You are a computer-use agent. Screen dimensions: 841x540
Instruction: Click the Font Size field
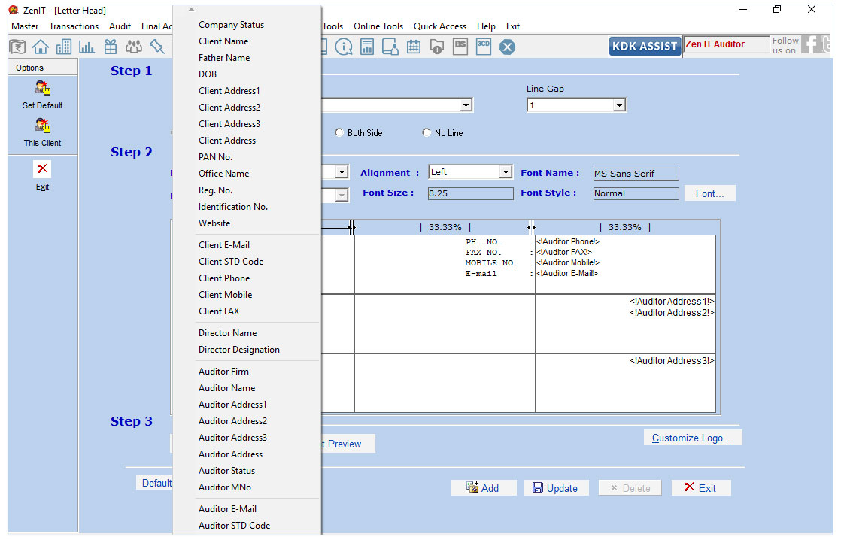(470, 193)
